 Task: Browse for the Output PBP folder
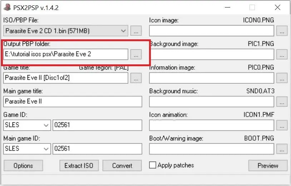coord(136,55)
